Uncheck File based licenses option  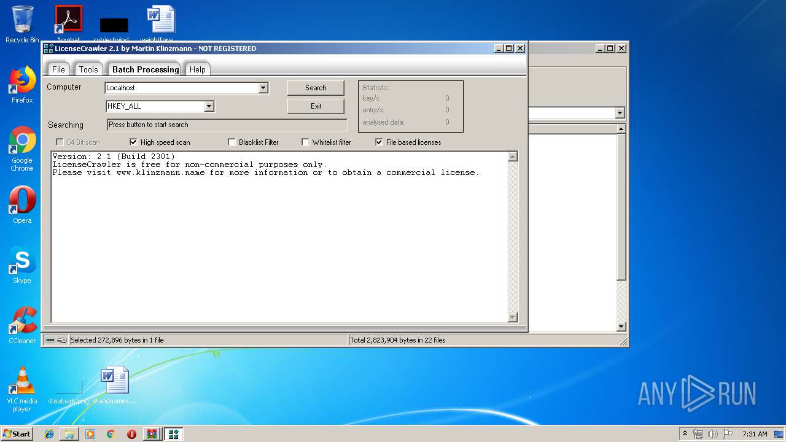click(x=379, y=142)
